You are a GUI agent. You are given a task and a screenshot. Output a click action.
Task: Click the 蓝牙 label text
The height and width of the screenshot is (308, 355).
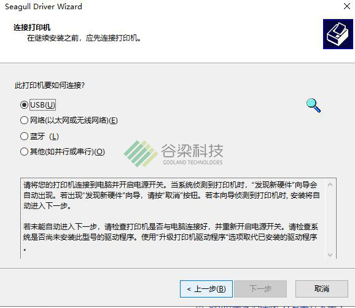(37, 136)
